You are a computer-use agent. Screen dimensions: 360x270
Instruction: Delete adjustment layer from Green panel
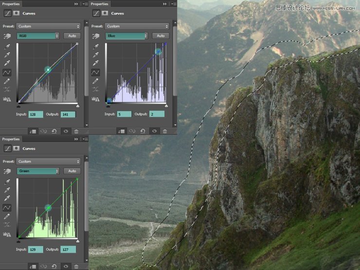[x=76, y=266]
